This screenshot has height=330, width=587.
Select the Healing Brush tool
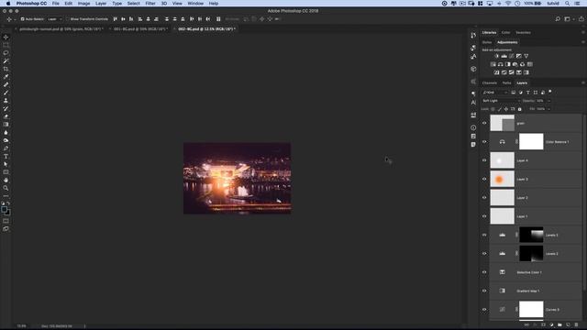(x=6, y=84)
